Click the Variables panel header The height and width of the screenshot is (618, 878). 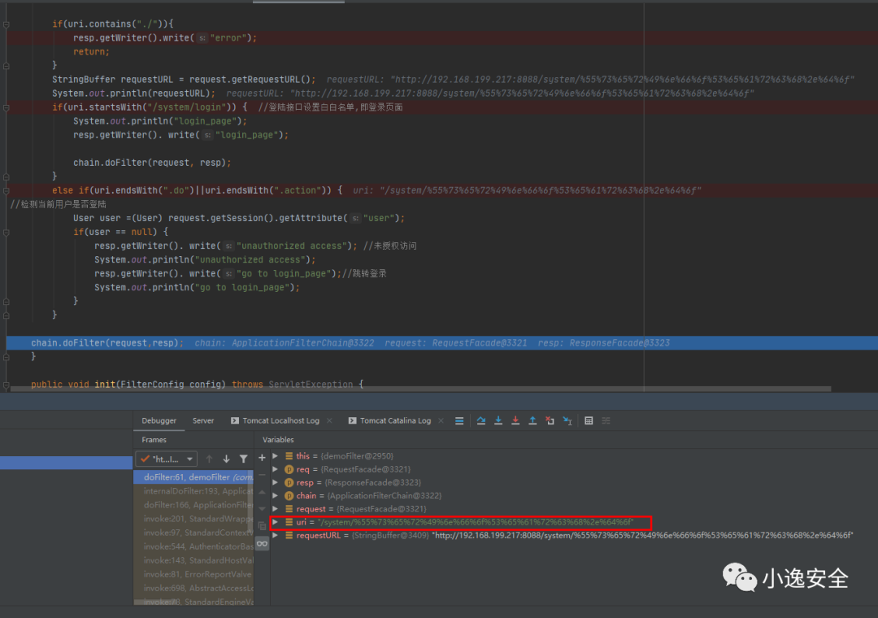(x=278, y=440)
